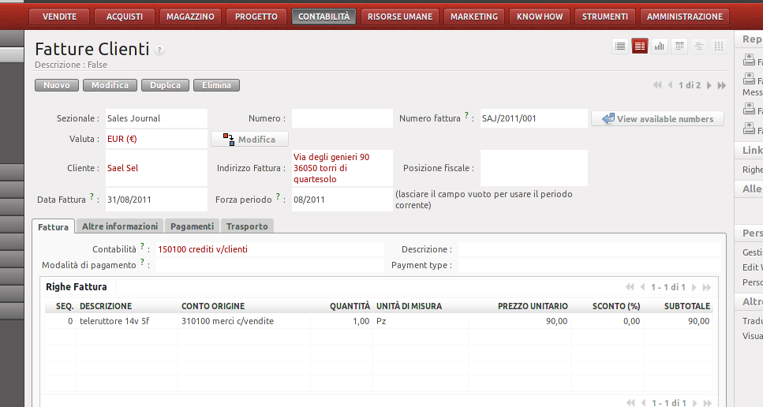Screen dimensions: 763x407
Task: Click help mark beside Contabilità label
Action: pyautogui.click(x=142, y=247)
